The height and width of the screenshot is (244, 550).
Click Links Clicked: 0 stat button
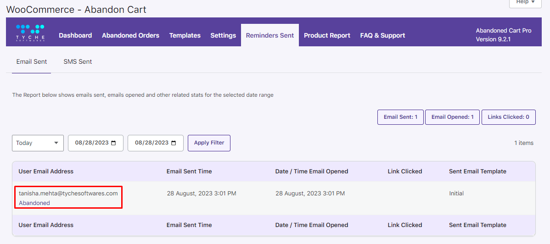(509, 117)
